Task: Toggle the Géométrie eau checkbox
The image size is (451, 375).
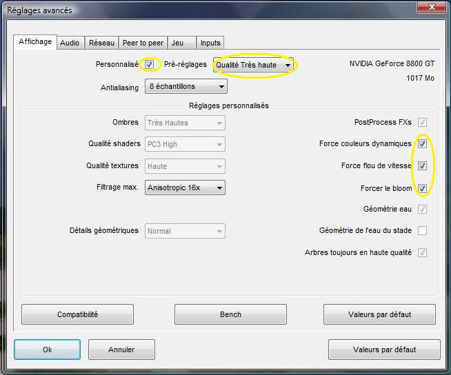Action: 422,209
